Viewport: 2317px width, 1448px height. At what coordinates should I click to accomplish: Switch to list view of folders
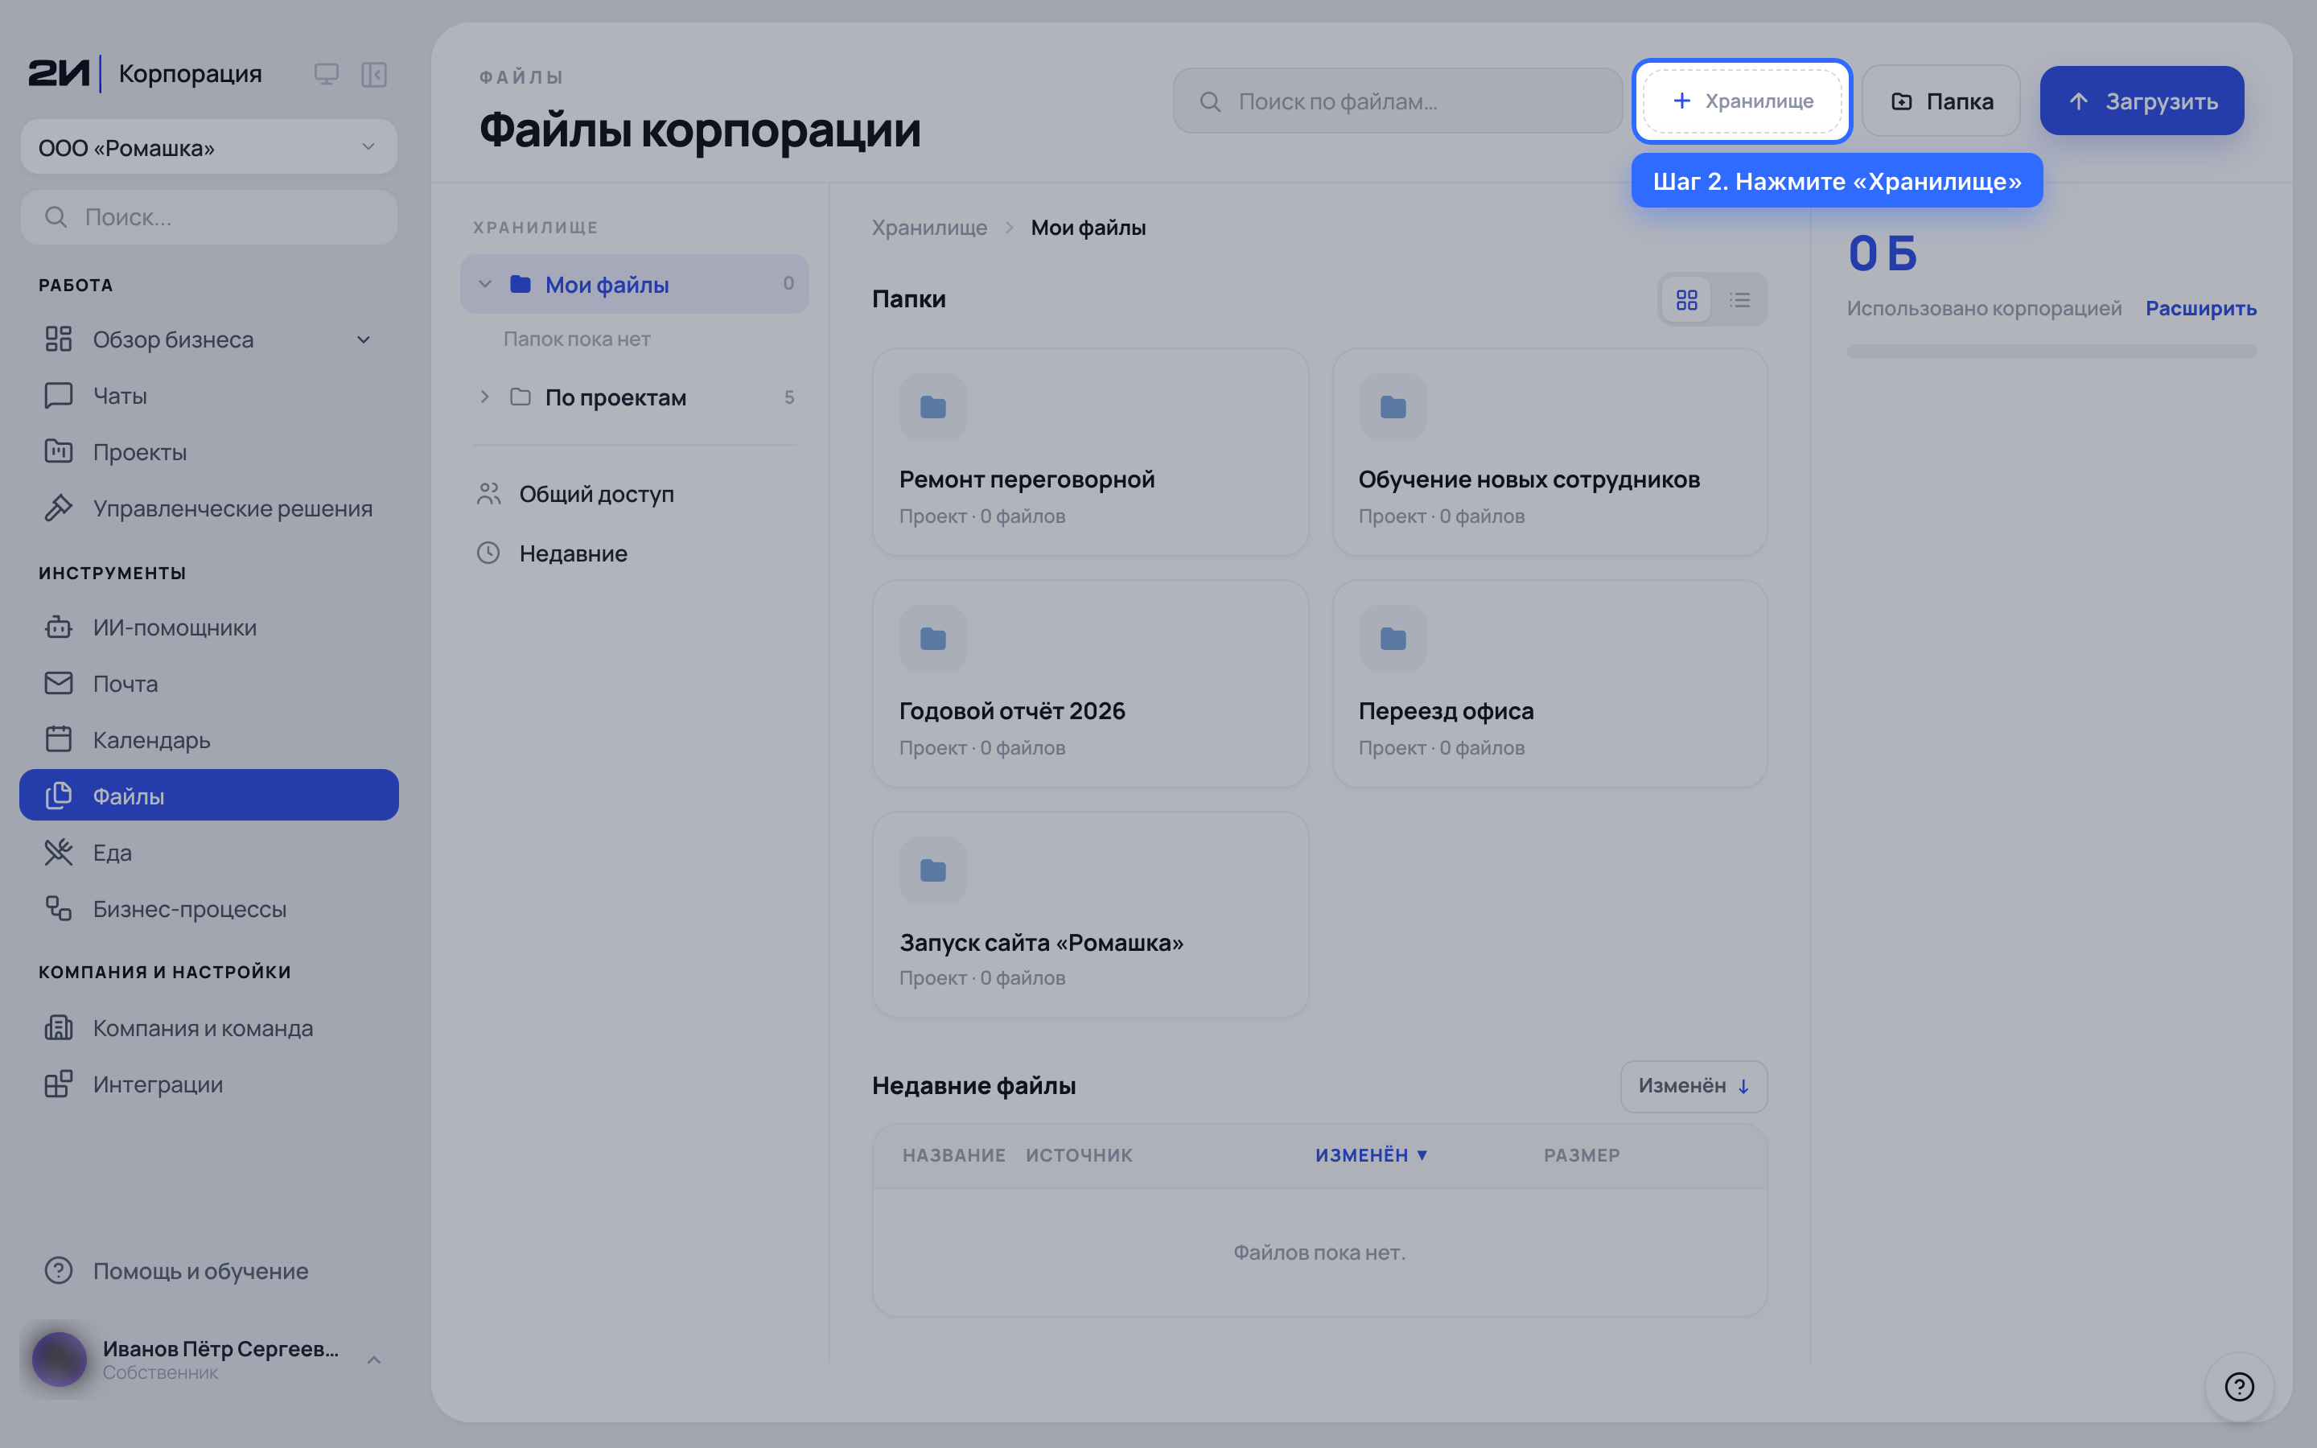click(1739, 300)
